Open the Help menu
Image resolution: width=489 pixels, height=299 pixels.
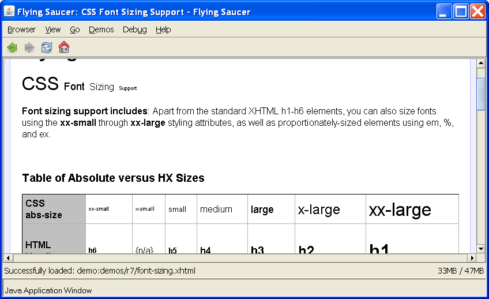point(163,29)
